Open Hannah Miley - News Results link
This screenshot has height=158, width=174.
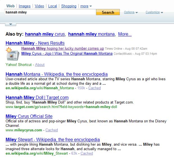coord(35,43)
